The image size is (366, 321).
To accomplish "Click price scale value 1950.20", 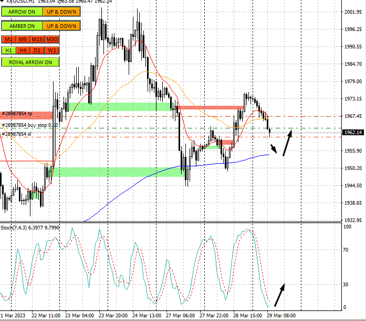I will click(353, 168).
